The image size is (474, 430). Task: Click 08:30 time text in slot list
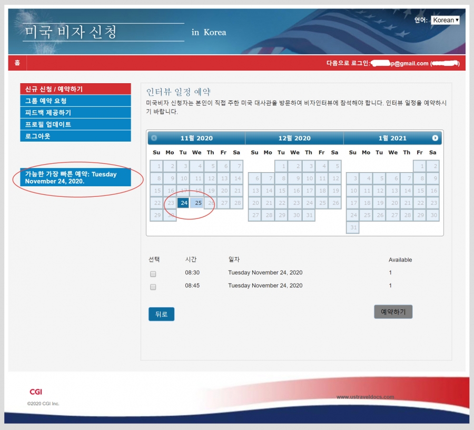click(192, 273)
